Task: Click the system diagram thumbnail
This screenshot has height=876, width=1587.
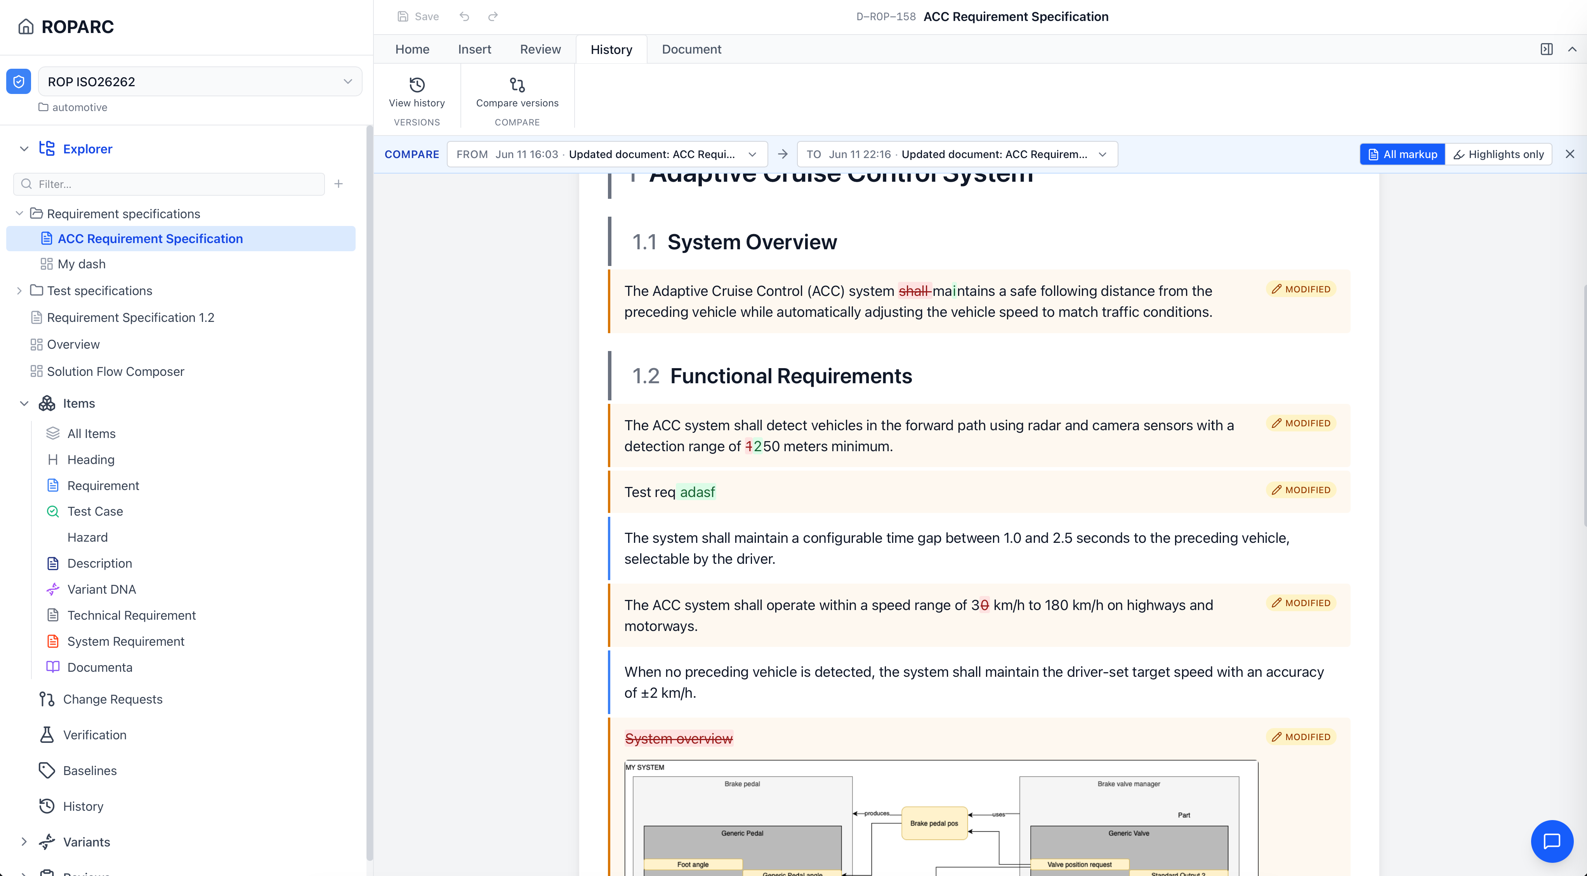Action: click(x=941, y=817)
